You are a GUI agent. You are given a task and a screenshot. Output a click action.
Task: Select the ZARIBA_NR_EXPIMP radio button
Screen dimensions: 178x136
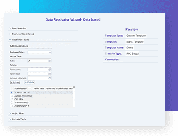pyautogui.click(x=12, y=96)
